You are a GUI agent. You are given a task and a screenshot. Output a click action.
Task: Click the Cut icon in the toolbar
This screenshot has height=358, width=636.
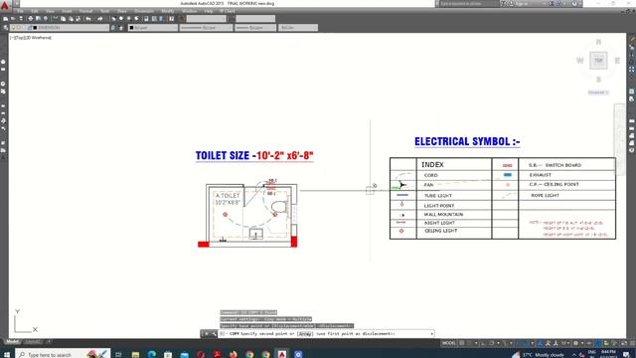point(56,19)
